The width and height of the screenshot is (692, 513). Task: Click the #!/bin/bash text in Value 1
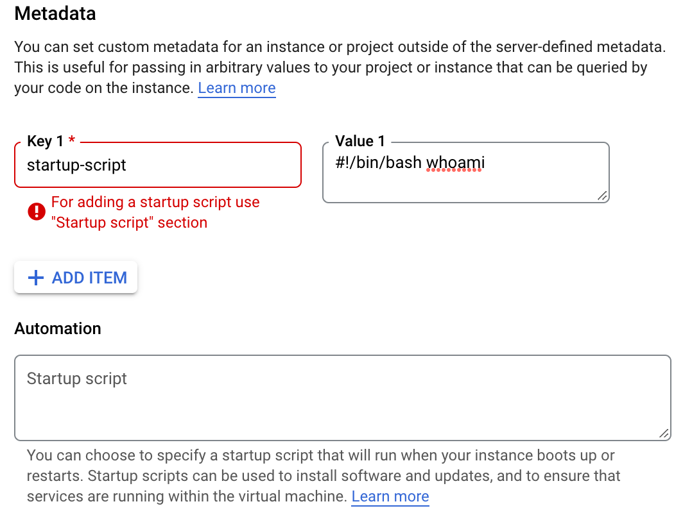tap(379, 163)
